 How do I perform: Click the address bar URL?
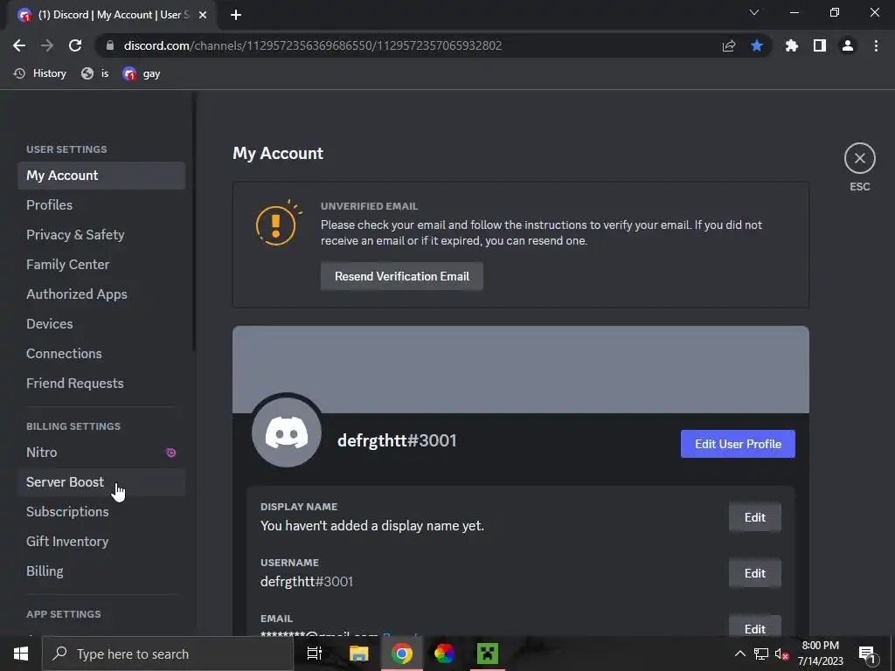click(313, 45)
